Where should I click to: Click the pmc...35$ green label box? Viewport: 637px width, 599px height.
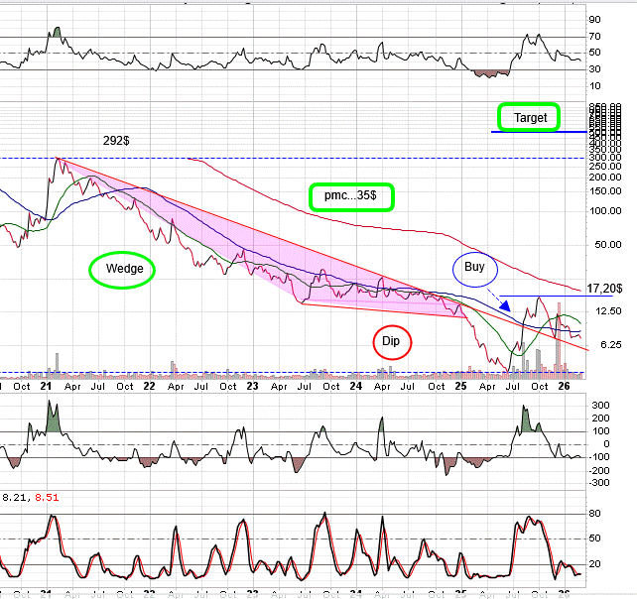click(x=350, y=195)
